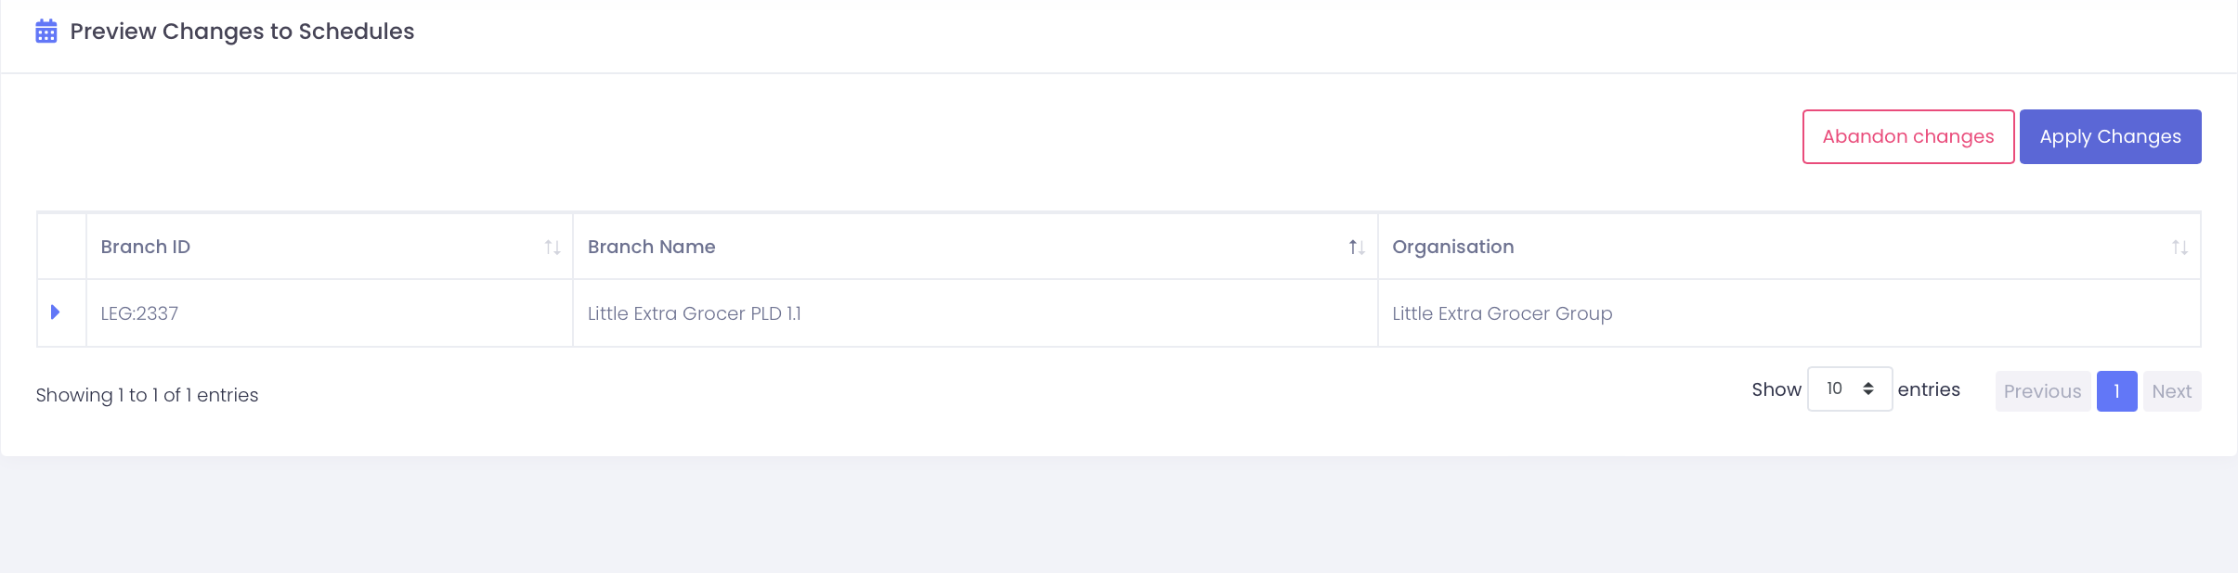
Task: Click the Showing 1 to 1 of 1 entries text
Action: click(147, 395)
